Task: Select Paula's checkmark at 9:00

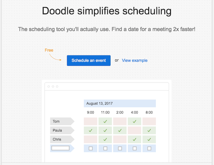Action: coord(91,131)
